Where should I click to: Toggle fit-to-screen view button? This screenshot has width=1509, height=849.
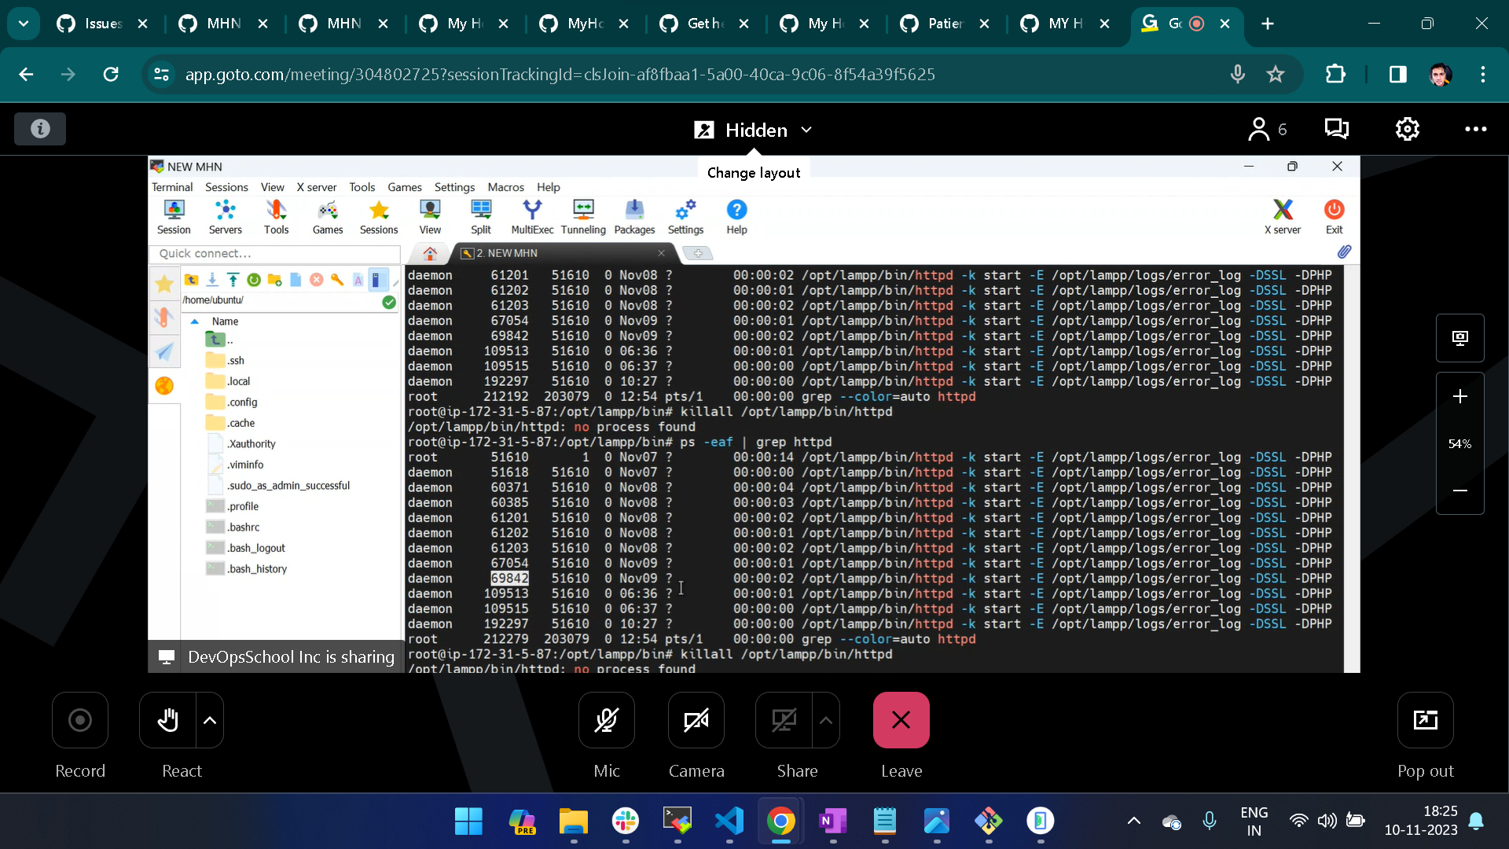[1459, 338]
